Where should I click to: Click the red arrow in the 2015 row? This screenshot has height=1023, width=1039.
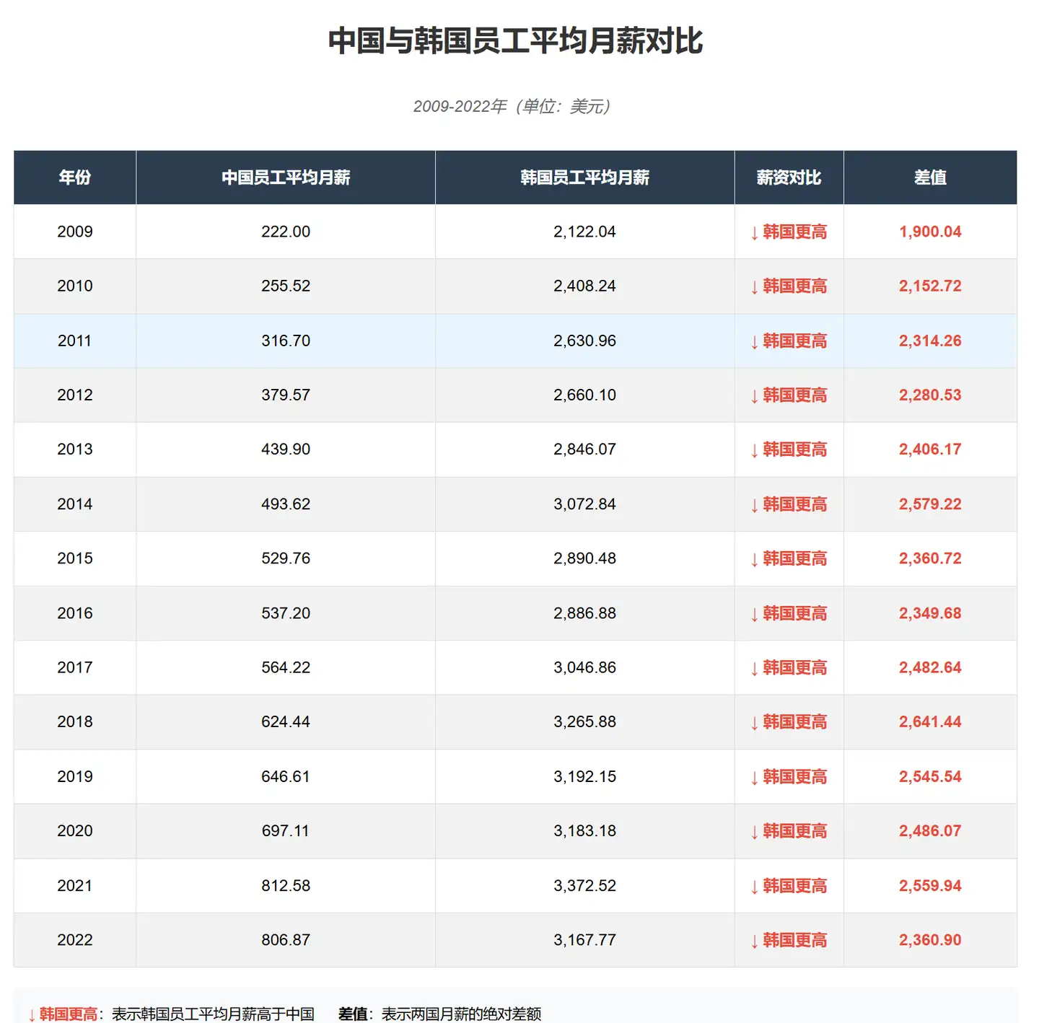point(754,560)
